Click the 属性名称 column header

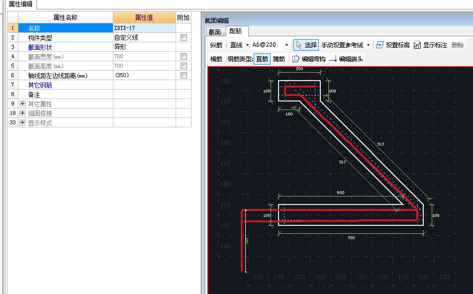pyautogui.click(x=66, y=17)
